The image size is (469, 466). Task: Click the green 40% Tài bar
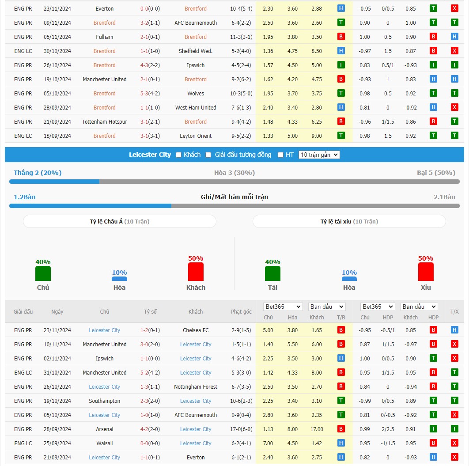click(x=272, y=273)
